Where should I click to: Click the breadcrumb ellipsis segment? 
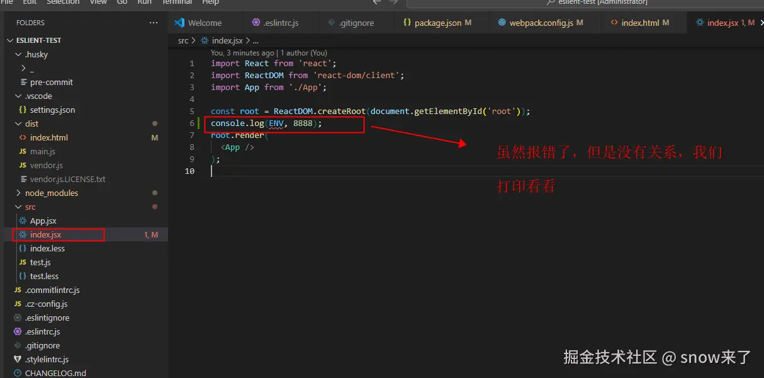[x=254, y=40]
